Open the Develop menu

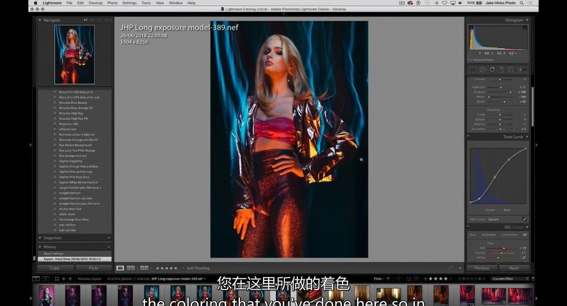[95, 3]
